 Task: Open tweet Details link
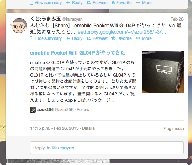coord(88,128)
